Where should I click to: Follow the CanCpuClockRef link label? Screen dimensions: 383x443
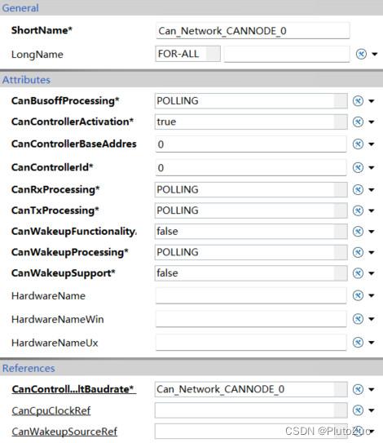pos(51,410)
